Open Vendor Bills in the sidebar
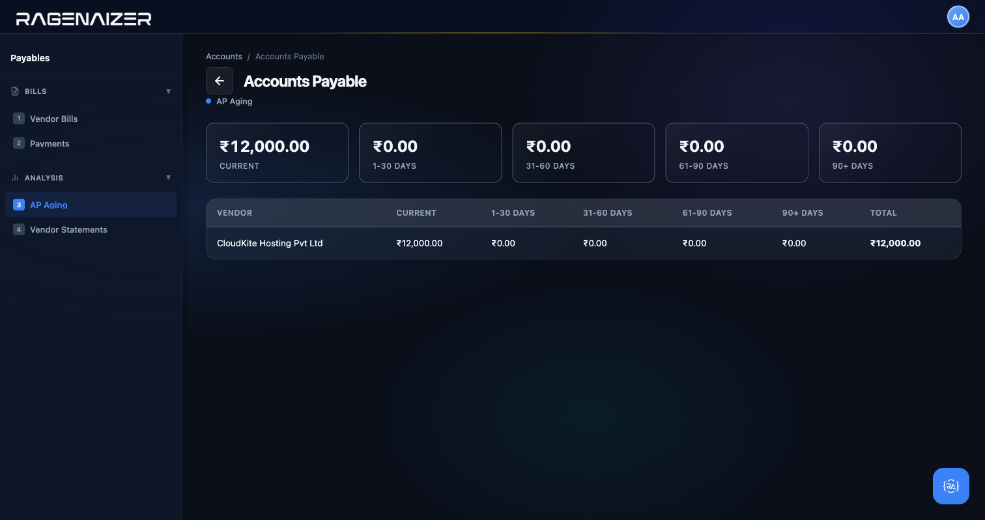Image resolution: width=985 pixels, height=520 pixels. (91, 119)
